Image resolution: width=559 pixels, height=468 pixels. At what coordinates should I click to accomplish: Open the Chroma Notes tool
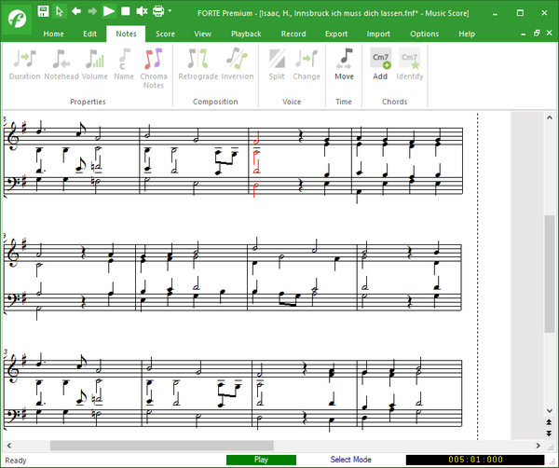tap(154, 67)
